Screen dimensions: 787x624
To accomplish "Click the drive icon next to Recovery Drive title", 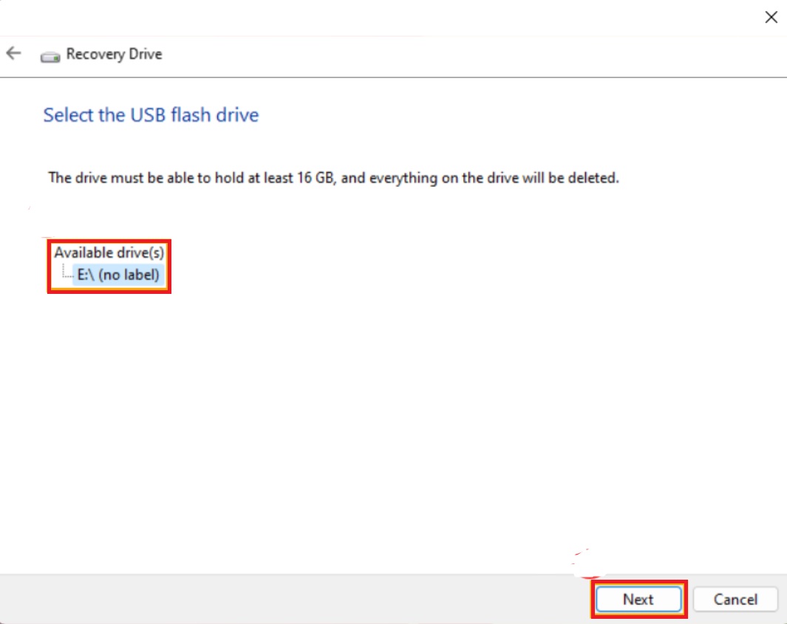I will pos(50,54).
